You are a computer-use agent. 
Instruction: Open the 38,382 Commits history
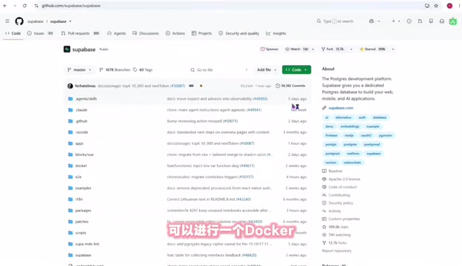point(290,86)
